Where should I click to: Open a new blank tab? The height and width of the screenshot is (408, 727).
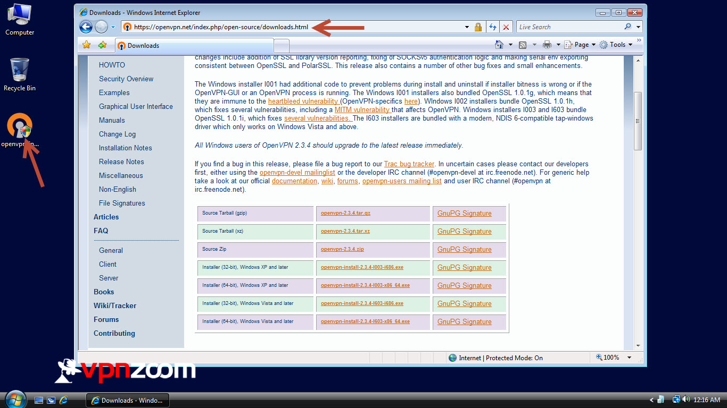point(282,46)
